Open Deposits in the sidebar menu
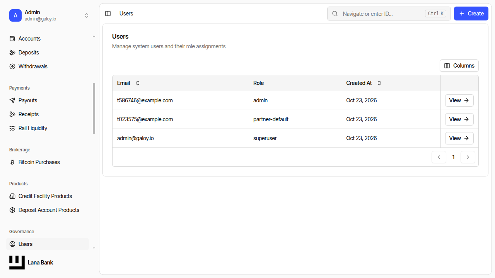 tap(48, 53)
